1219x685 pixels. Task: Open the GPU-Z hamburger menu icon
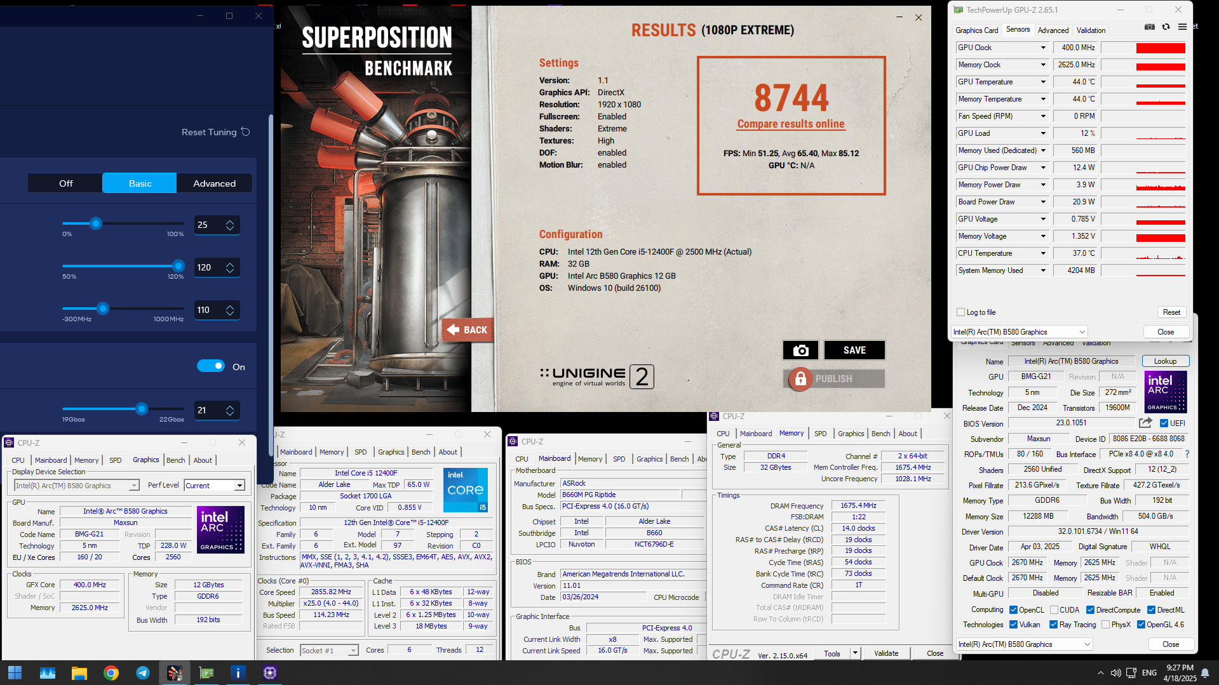[x=1182, y=27]
